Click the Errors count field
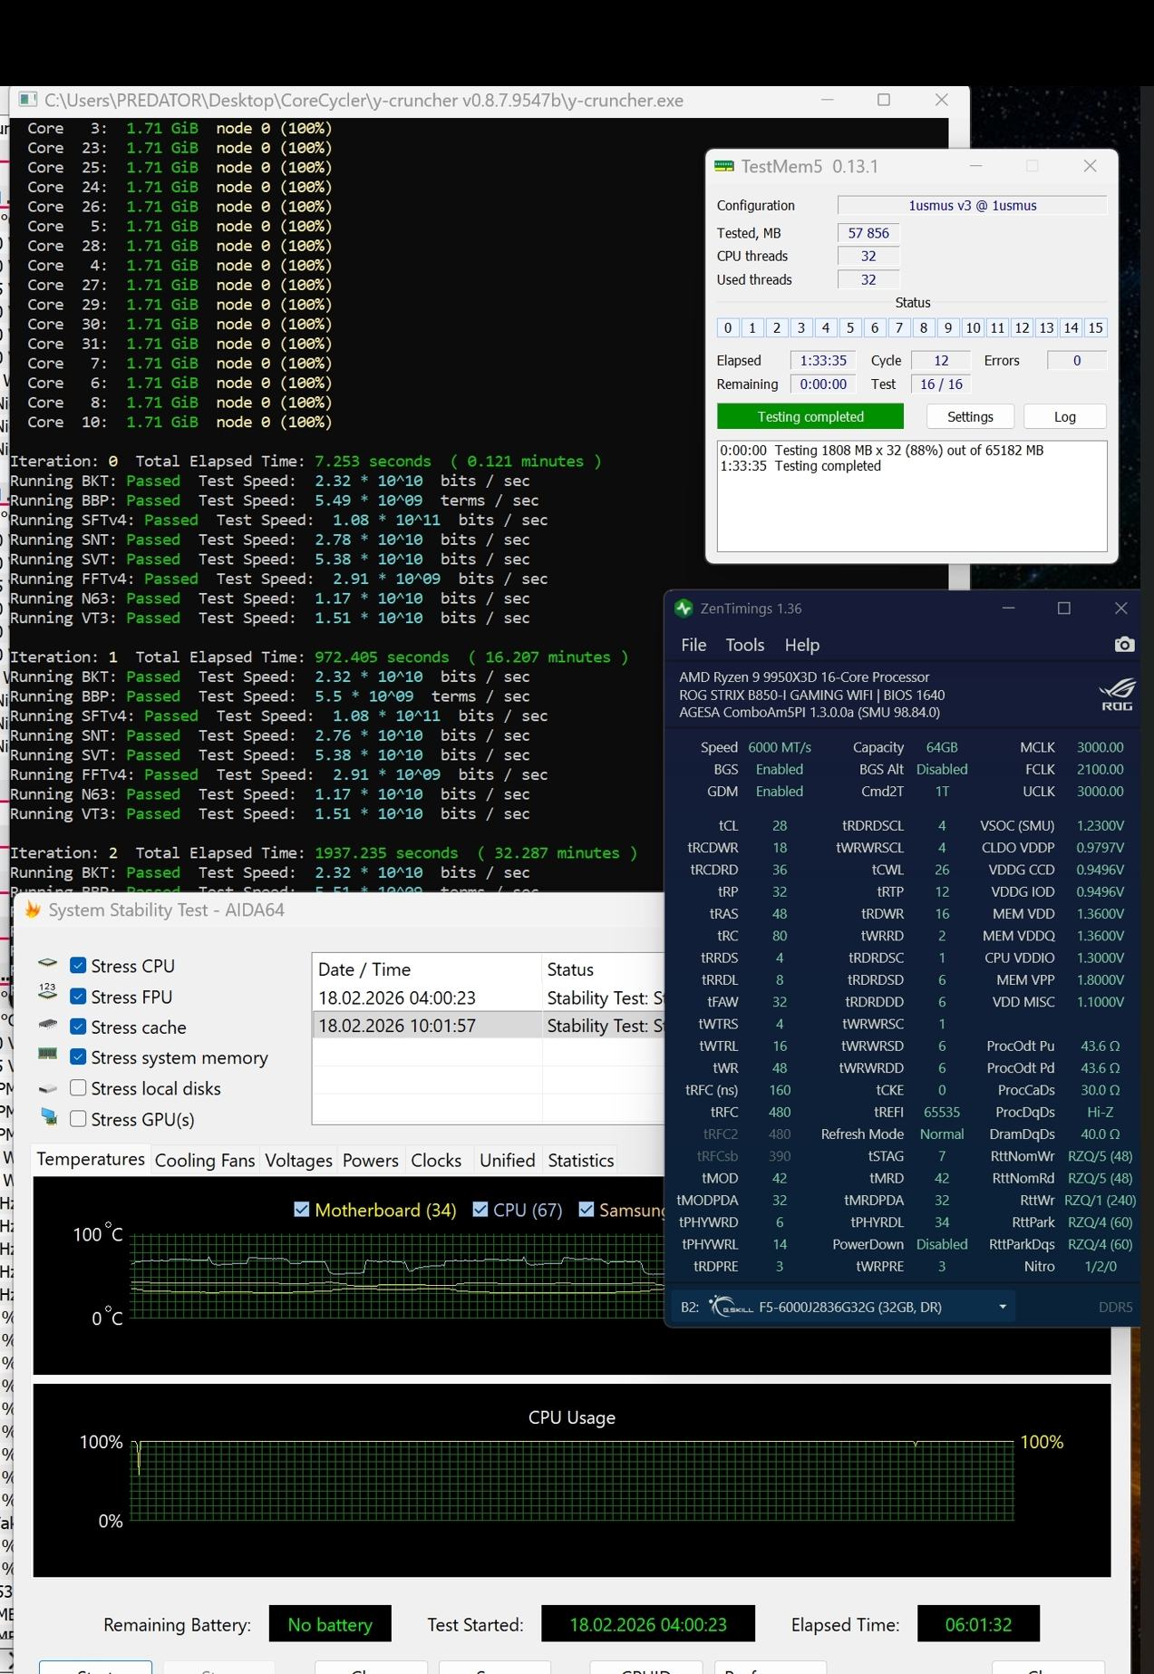The image size is (1154, 1674). 1077,360
